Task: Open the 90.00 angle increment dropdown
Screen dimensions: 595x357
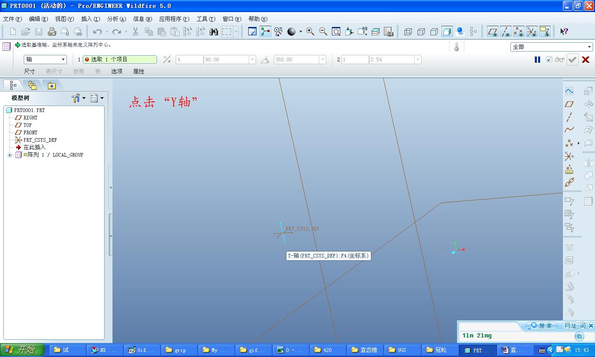Action: point(252,59)
